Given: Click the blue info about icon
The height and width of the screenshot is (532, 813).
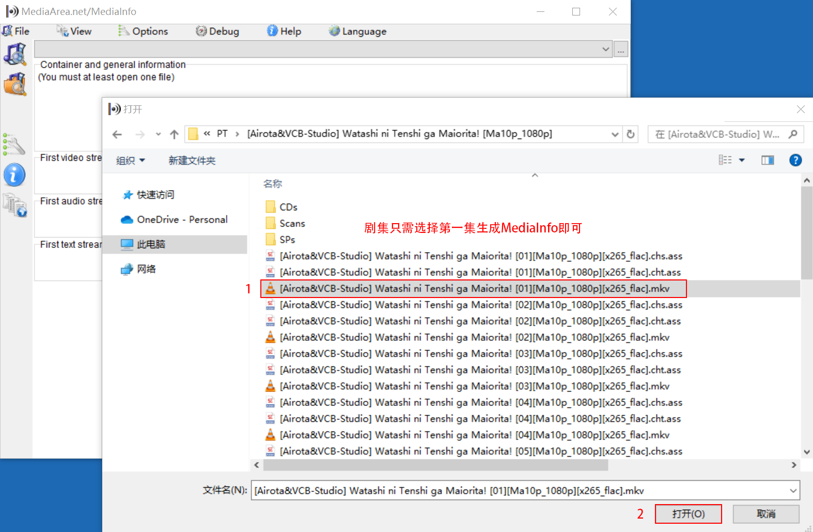Looking at the screenshot, I should coord(14,175).
